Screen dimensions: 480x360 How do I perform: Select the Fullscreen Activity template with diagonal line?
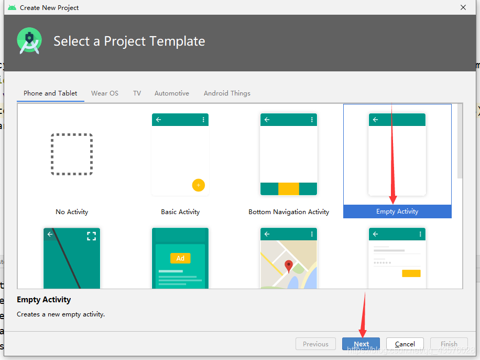[72, 258]
